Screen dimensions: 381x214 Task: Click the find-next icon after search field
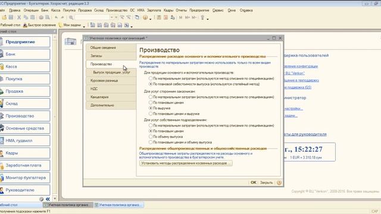pyautogui.click(x=122, y=17)
